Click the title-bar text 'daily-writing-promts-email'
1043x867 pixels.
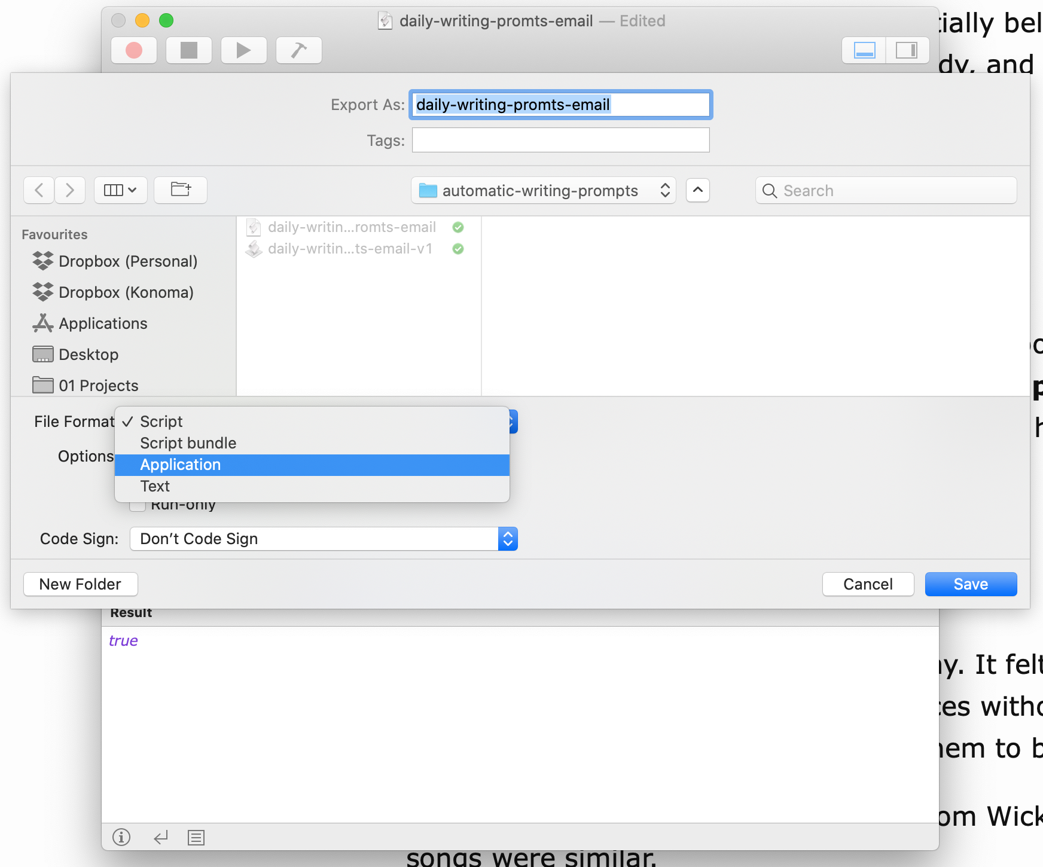(x=496, y=21)
